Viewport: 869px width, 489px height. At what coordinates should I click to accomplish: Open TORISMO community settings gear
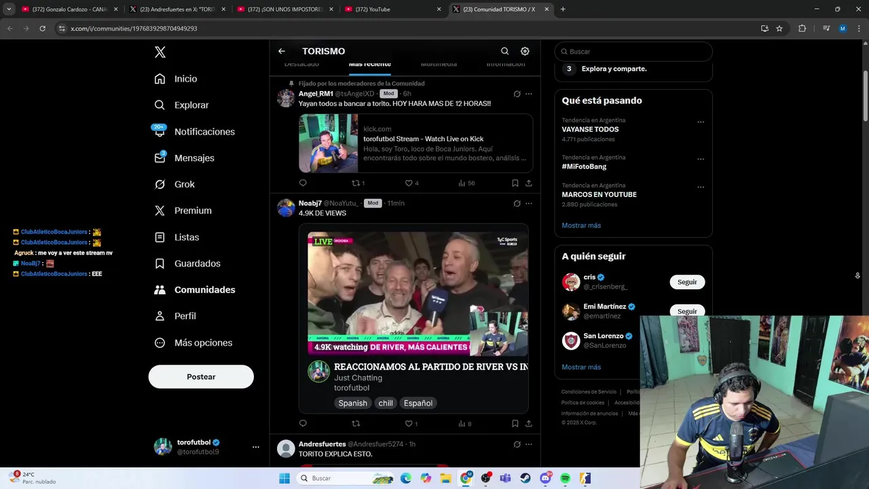click(x=525, y=51)
